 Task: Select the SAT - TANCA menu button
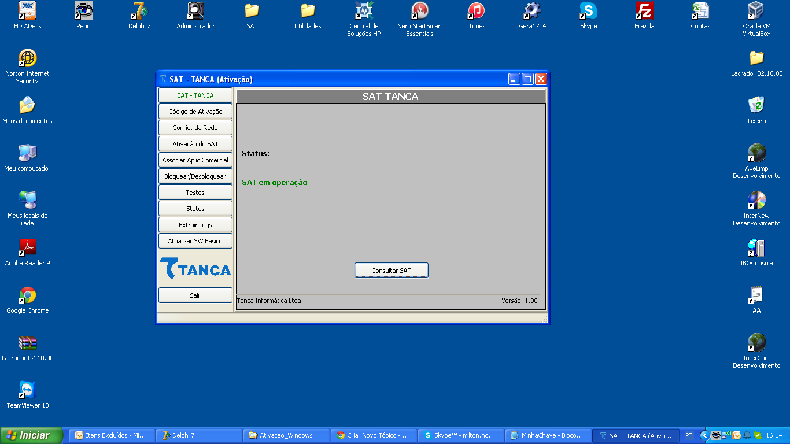pyautogui.click(x=195, y=95)
